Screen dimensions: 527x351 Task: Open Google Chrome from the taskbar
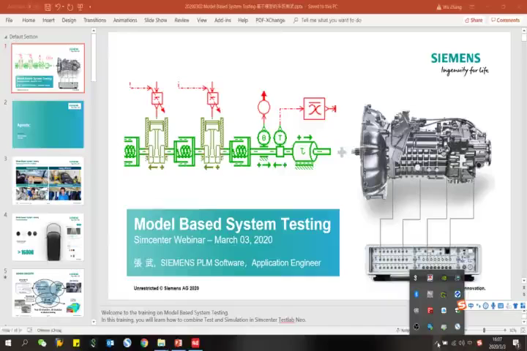pyautogui.click(x=144, y=343)
